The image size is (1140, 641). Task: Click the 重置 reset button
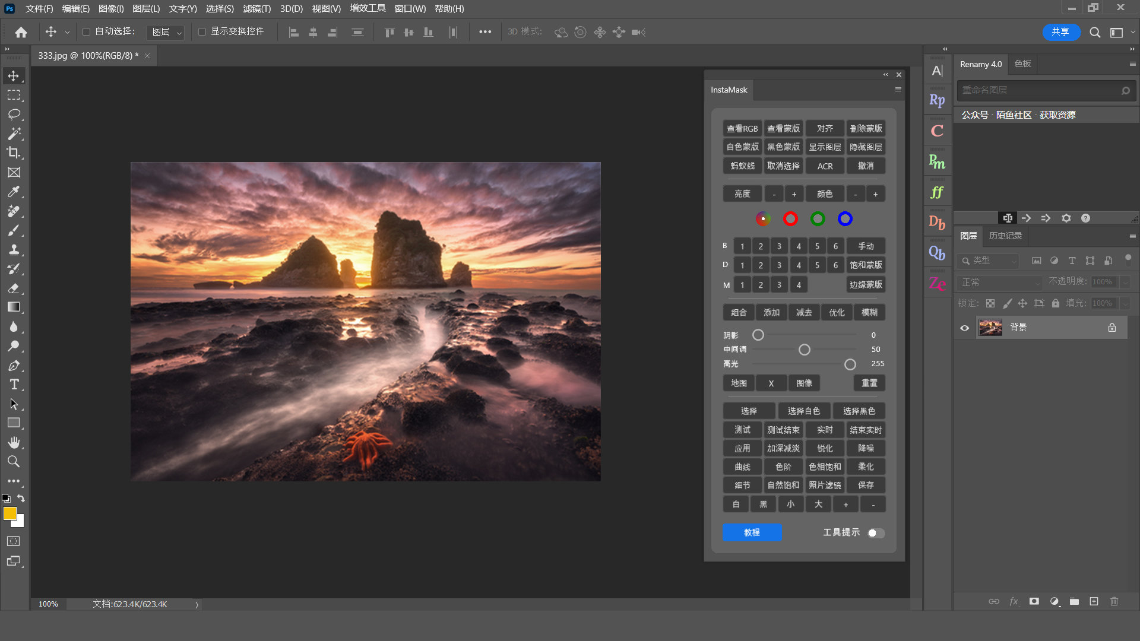pyautogui.click(x=869, y=383)
